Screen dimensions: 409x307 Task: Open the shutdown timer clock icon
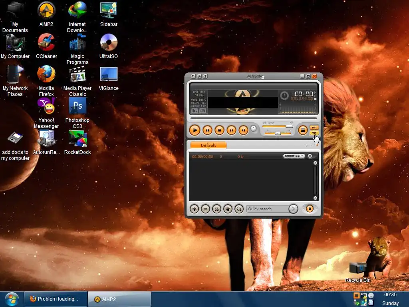click(x=284, y=96)
